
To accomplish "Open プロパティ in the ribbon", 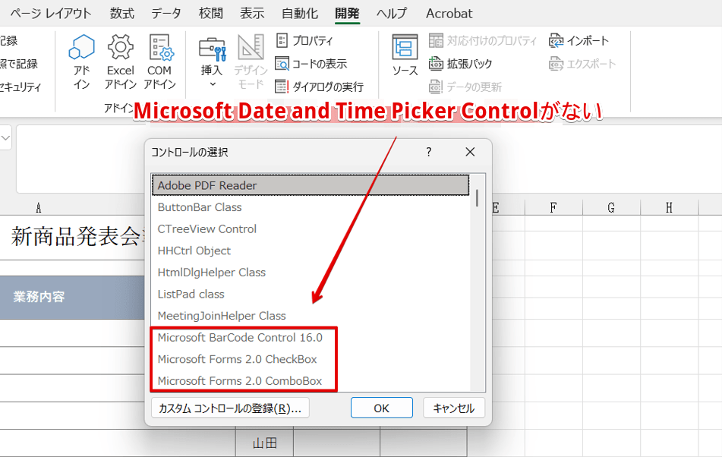I will (304, 40).
